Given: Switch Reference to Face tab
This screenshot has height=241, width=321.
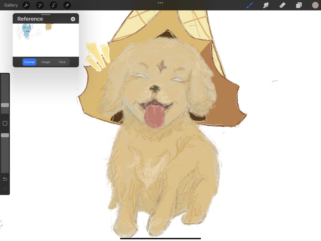Looking at the screenshot, I should [x=62, y=62].
